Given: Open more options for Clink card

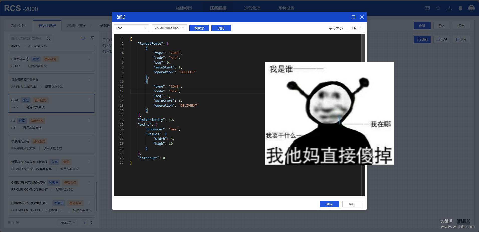Looking at the screenshot, I should pyautogui.click(x=89, y=100).
